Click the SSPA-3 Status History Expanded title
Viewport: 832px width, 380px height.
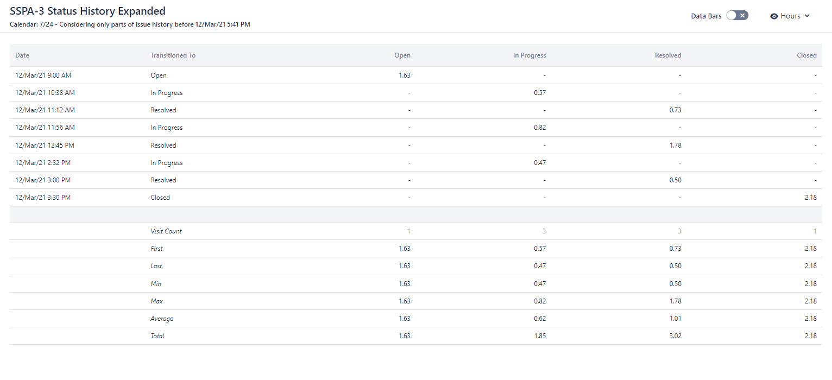pyautogui.click(x=87, y=11)
